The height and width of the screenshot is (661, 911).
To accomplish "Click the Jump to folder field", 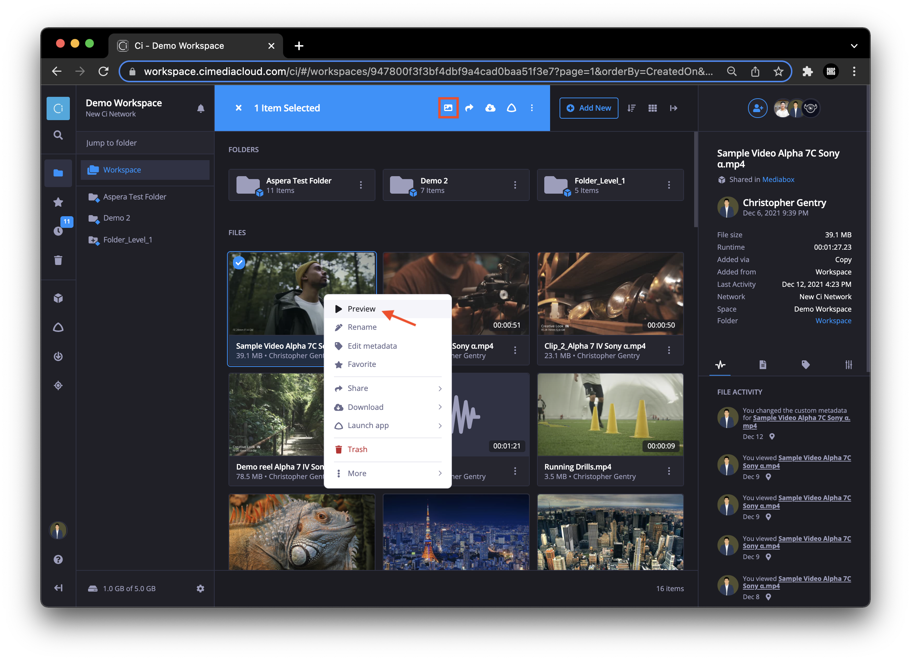I will [145, 143].
